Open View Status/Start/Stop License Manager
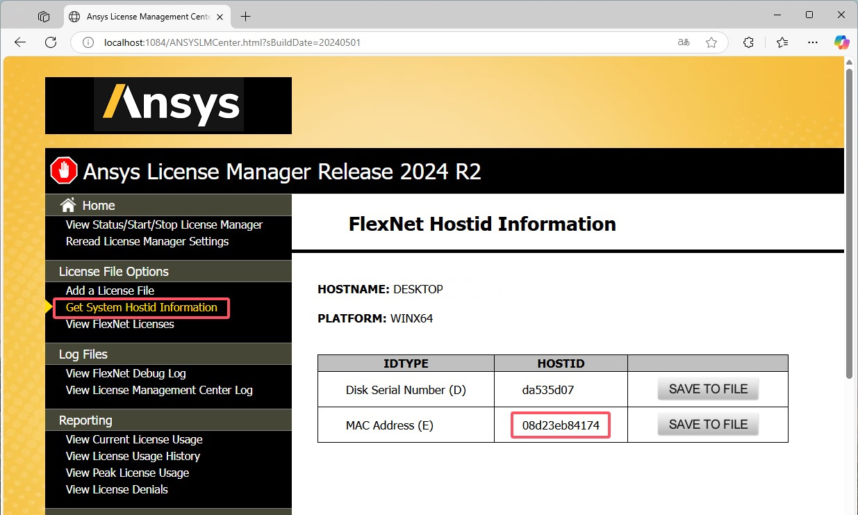The width and height of the screenshot is (858, 515). 164,224
